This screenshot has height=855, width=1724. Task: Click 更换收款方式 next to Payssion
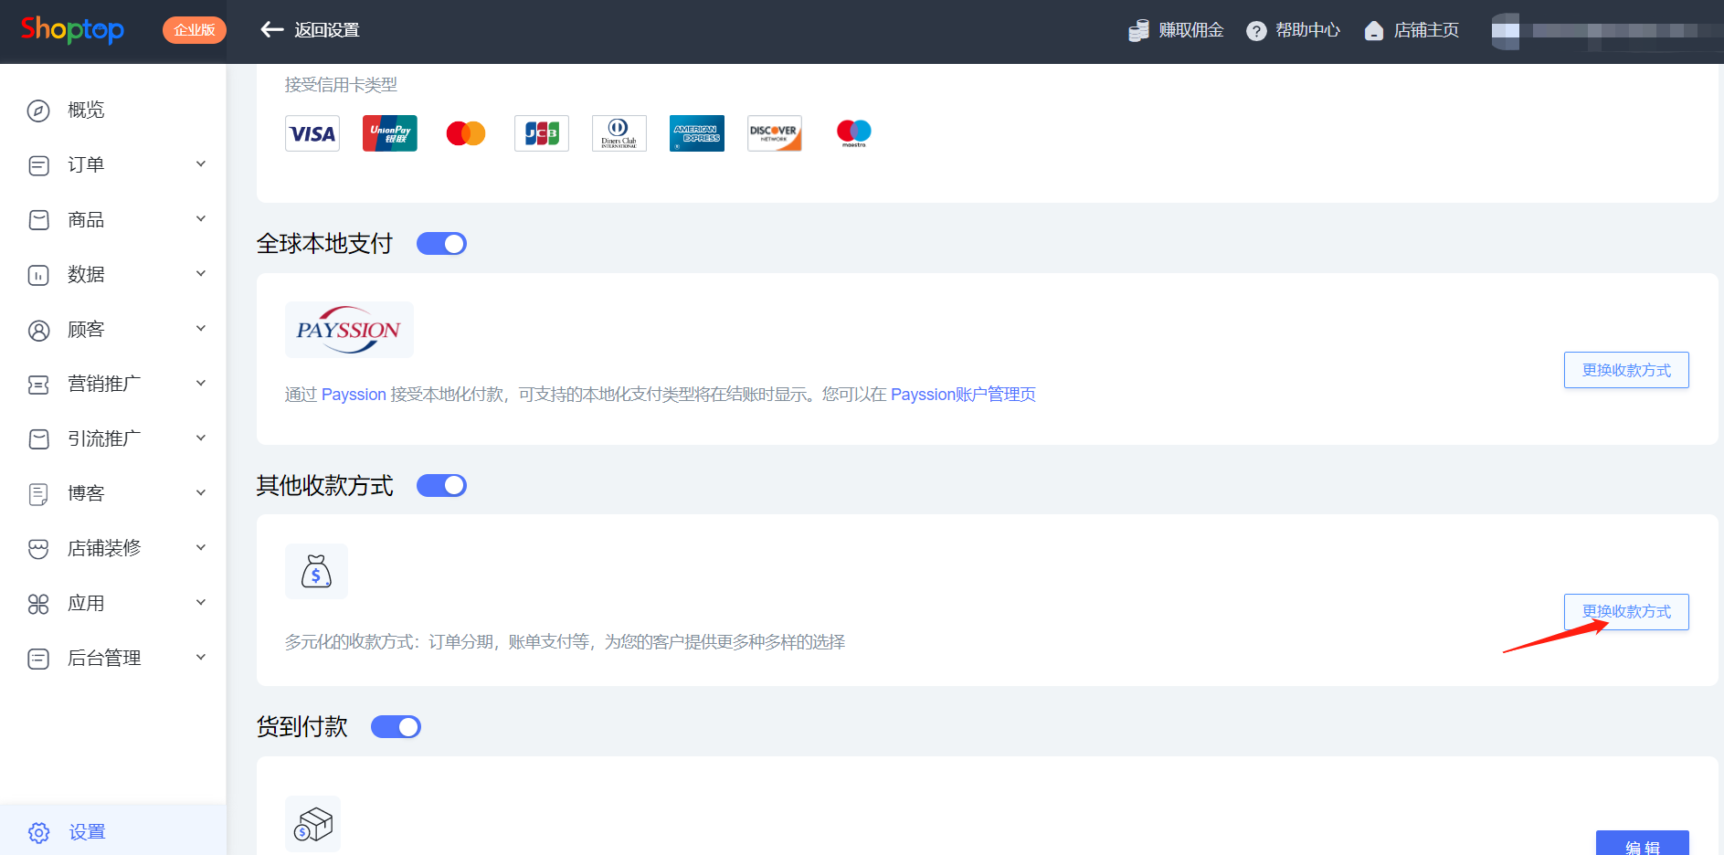tap(1626, 370)
